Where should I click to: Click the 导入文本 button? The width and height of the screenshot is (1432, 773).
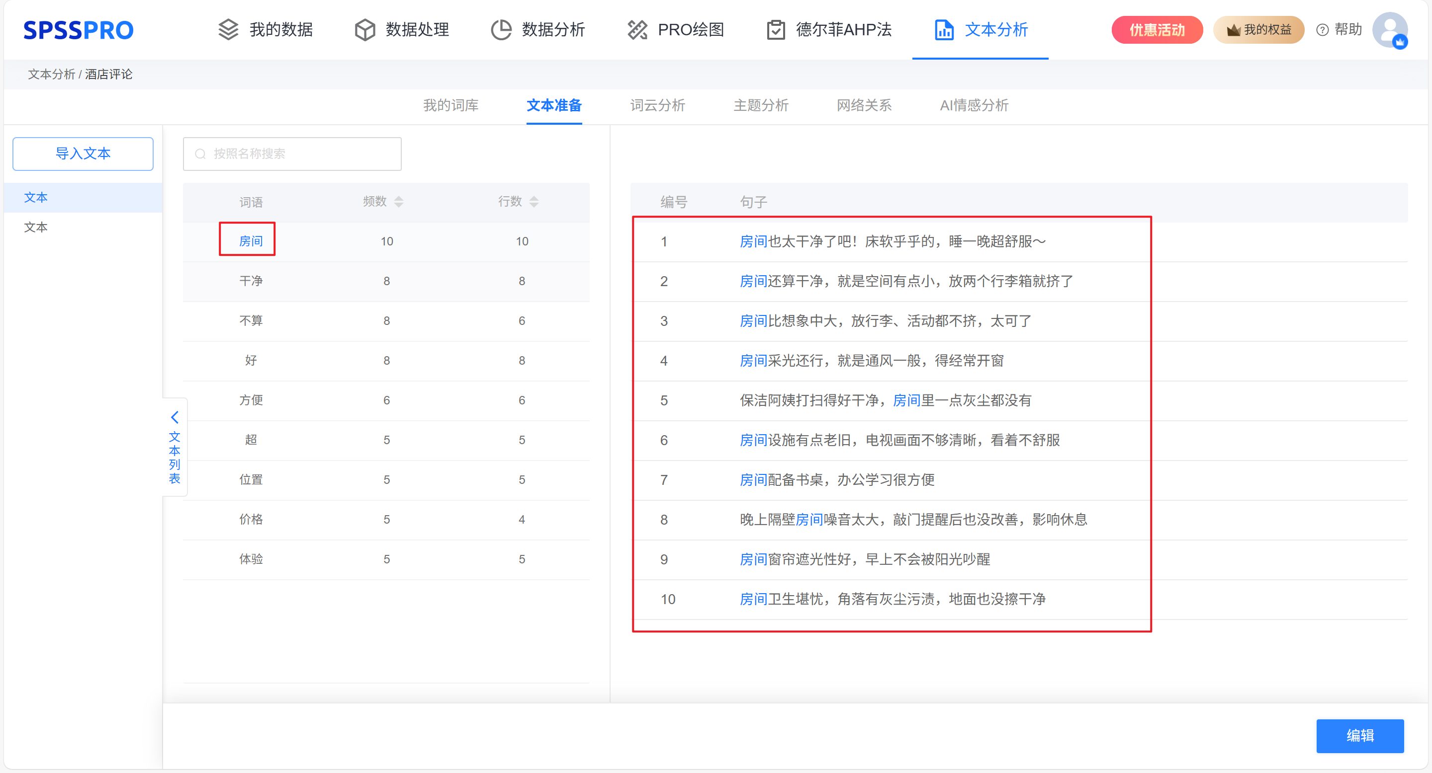pos(83,154)
